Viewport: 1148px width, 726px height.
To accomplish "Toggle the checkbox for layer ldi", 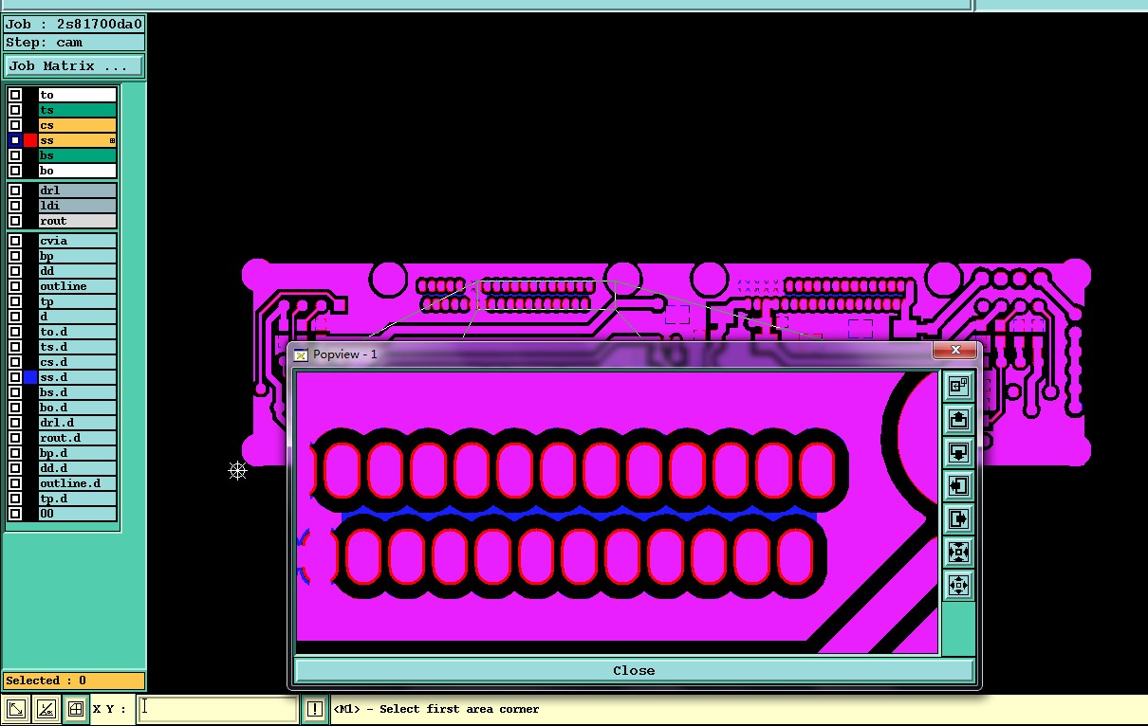I will click(15, 206).
